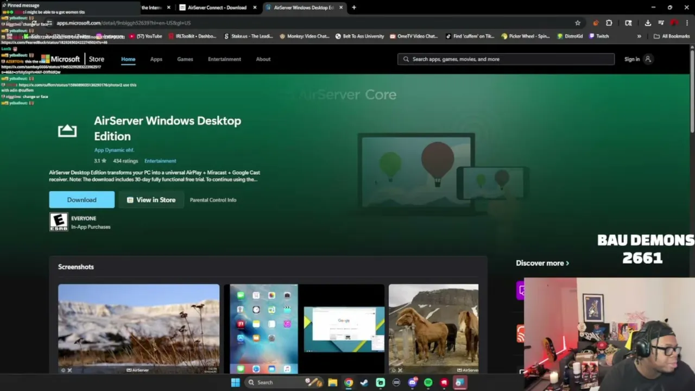Open Discord from the taskbar

(x=412, y=382)
